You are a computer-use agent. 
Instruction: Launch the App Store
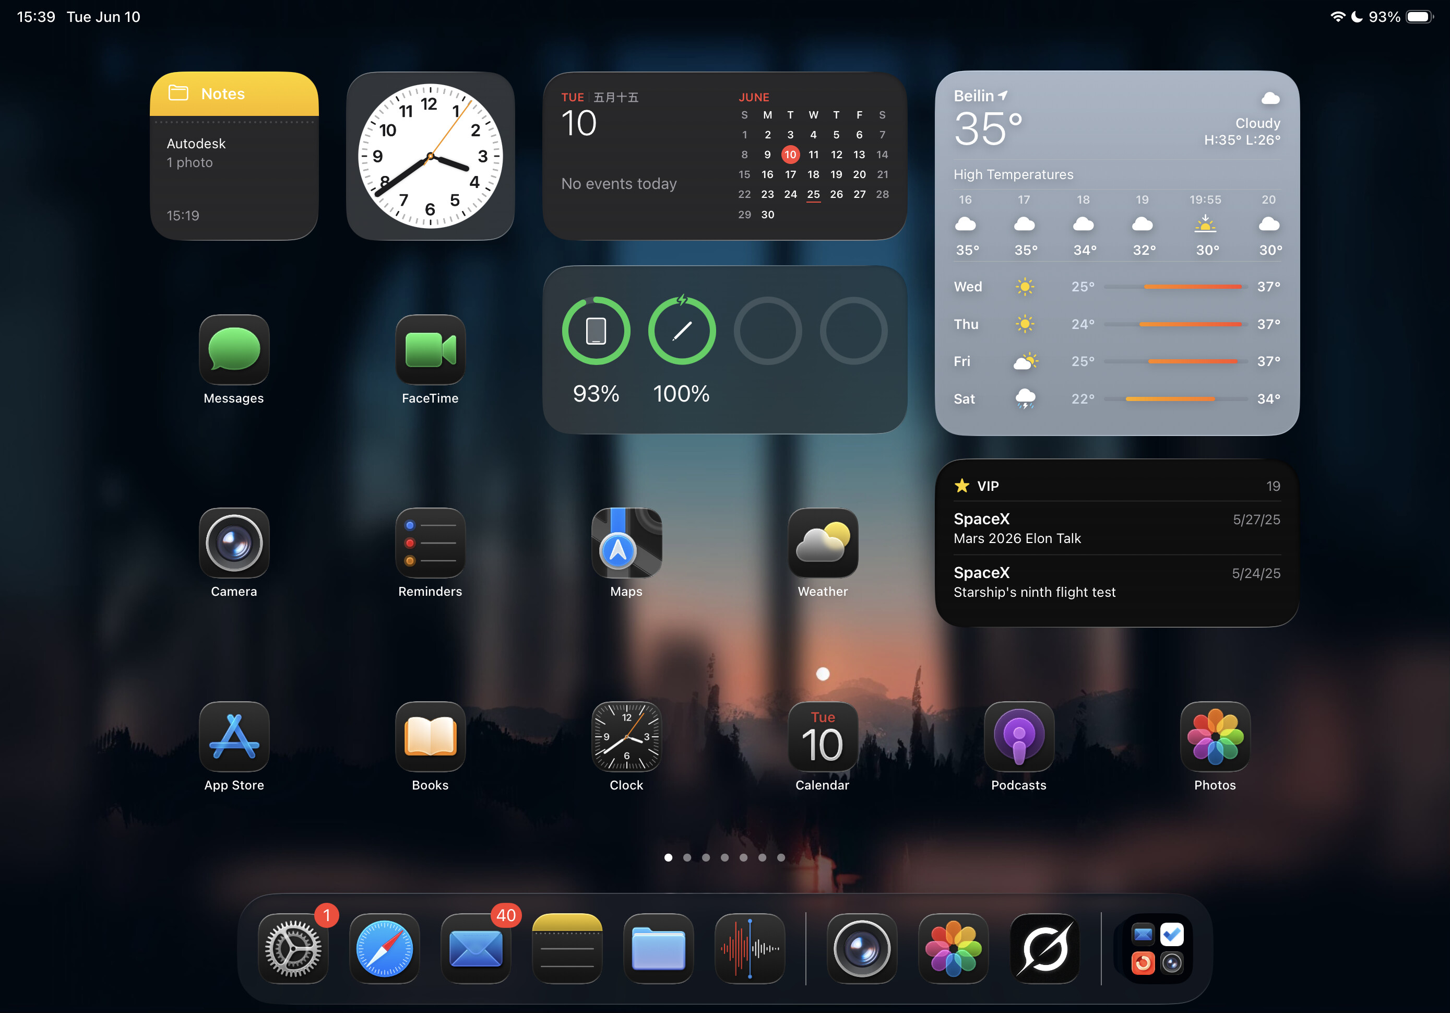[x=234, y=736]
